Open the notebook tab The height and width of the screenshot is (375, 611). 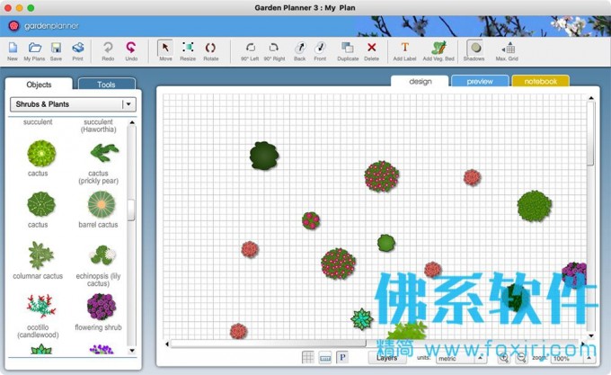[540, 81]
